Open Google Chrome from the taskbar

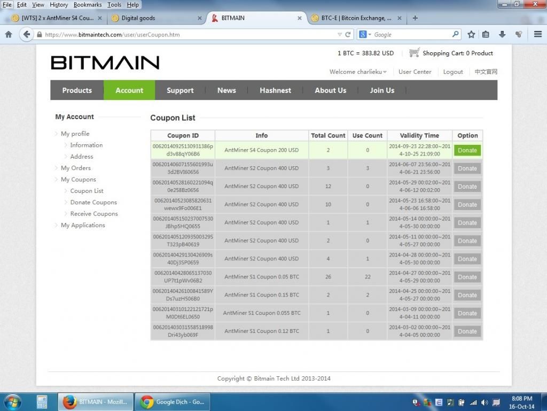[x=172, y=402]
